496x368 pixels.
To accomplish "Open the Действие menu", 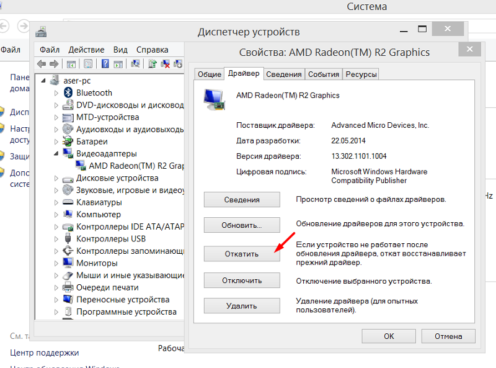I will 86,50.
